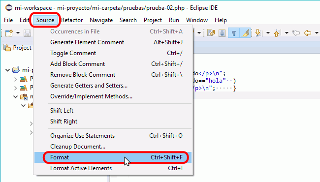Click the first PHP library books icon
This screenshot has height=182, width=320.
(x=24, y=79)
